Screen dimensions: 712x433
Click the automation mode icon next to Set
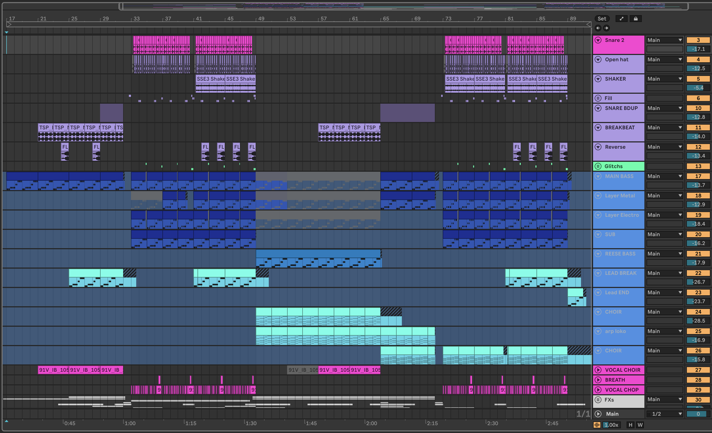[x=621, y=19]
